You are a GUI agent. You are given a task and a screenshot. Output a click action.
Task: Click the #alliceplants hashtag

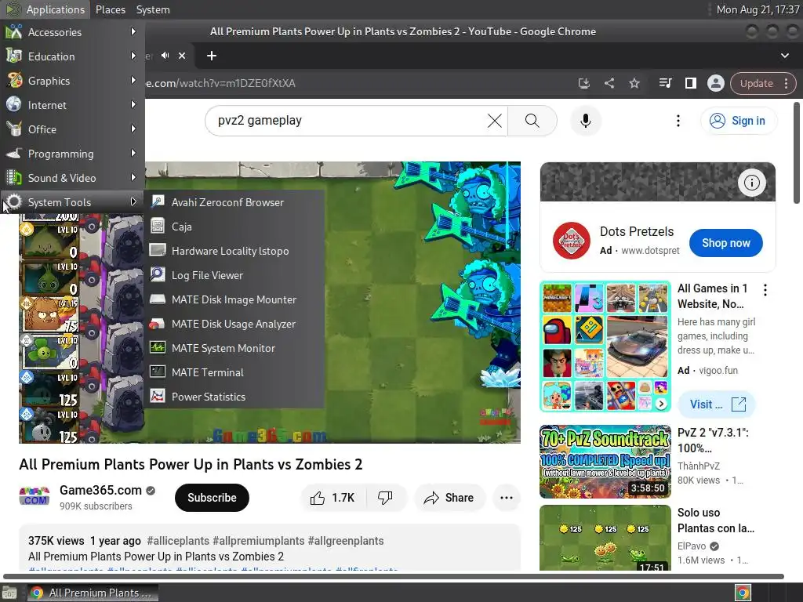178,541
